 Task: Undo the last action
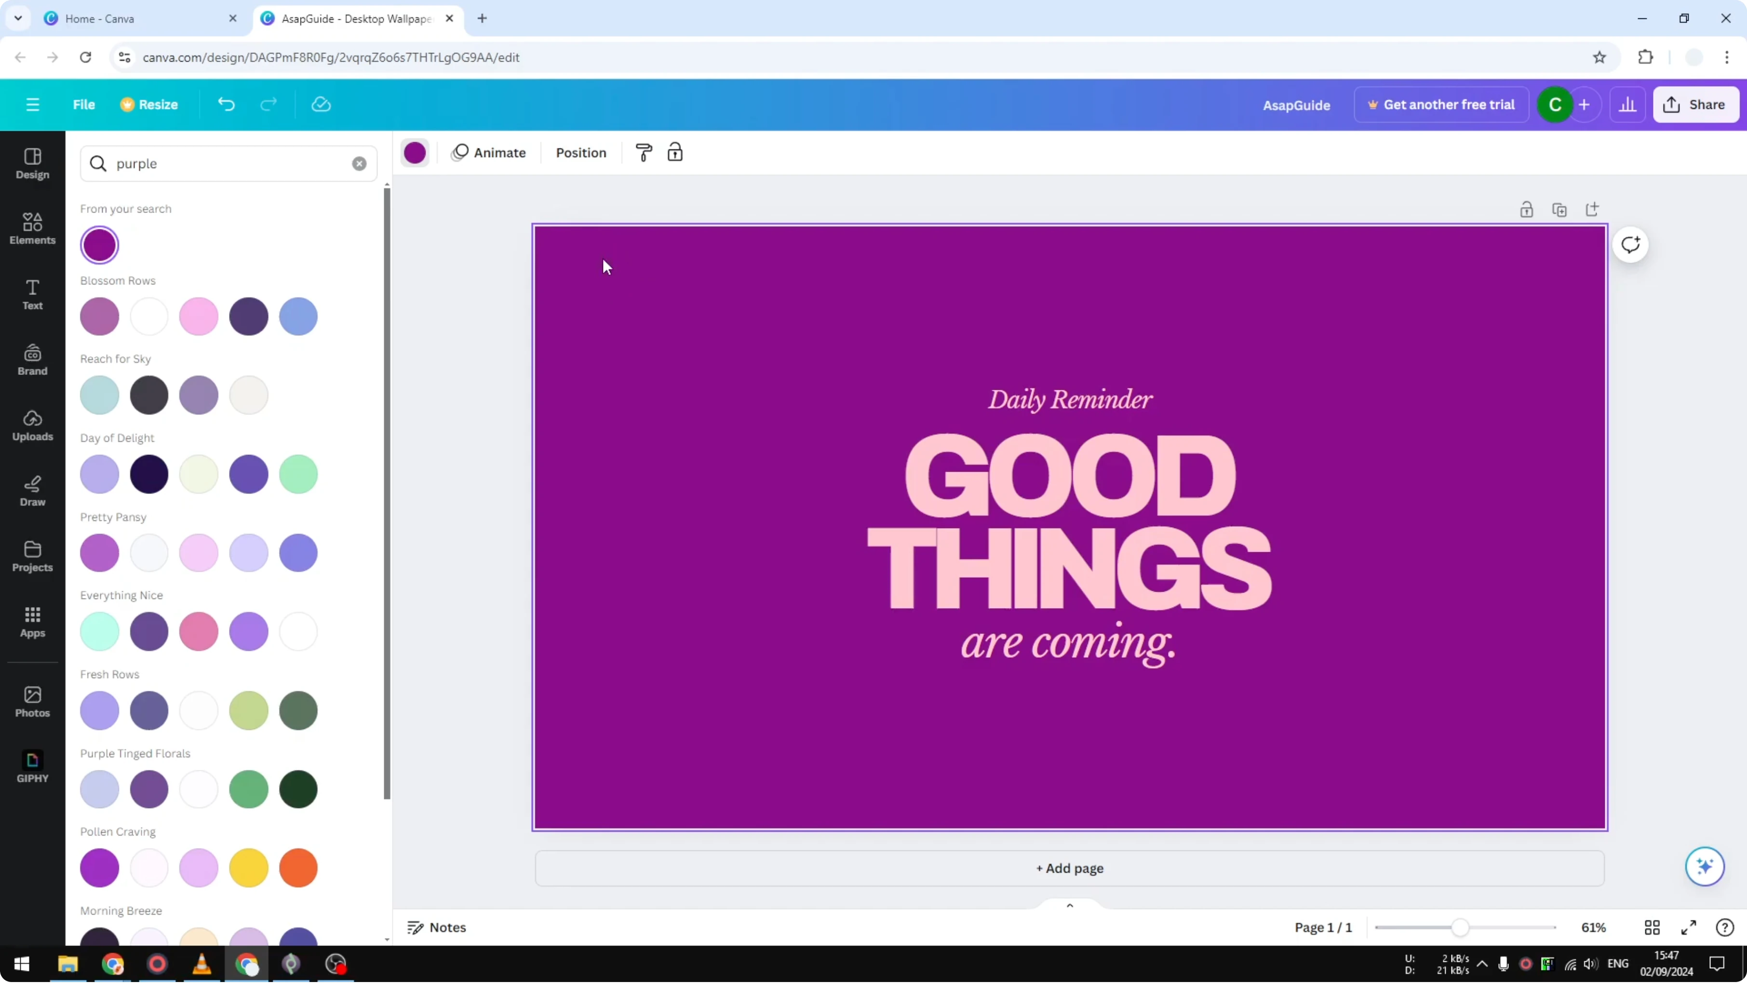[x=226, y=105]
